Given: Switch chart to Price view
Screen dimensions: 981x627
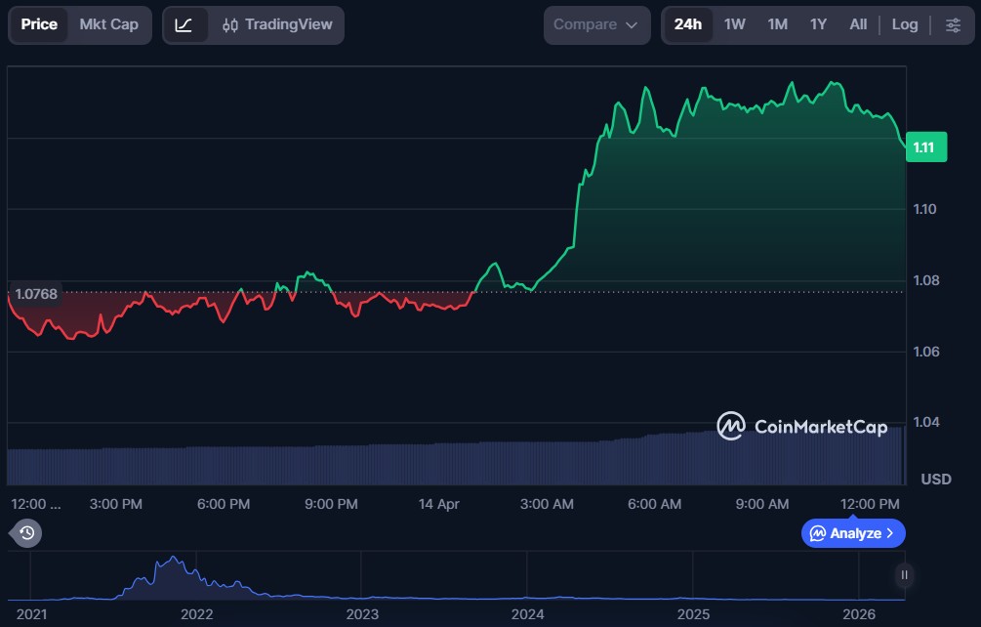Looking at the screenshot, I should click(39, 24).
